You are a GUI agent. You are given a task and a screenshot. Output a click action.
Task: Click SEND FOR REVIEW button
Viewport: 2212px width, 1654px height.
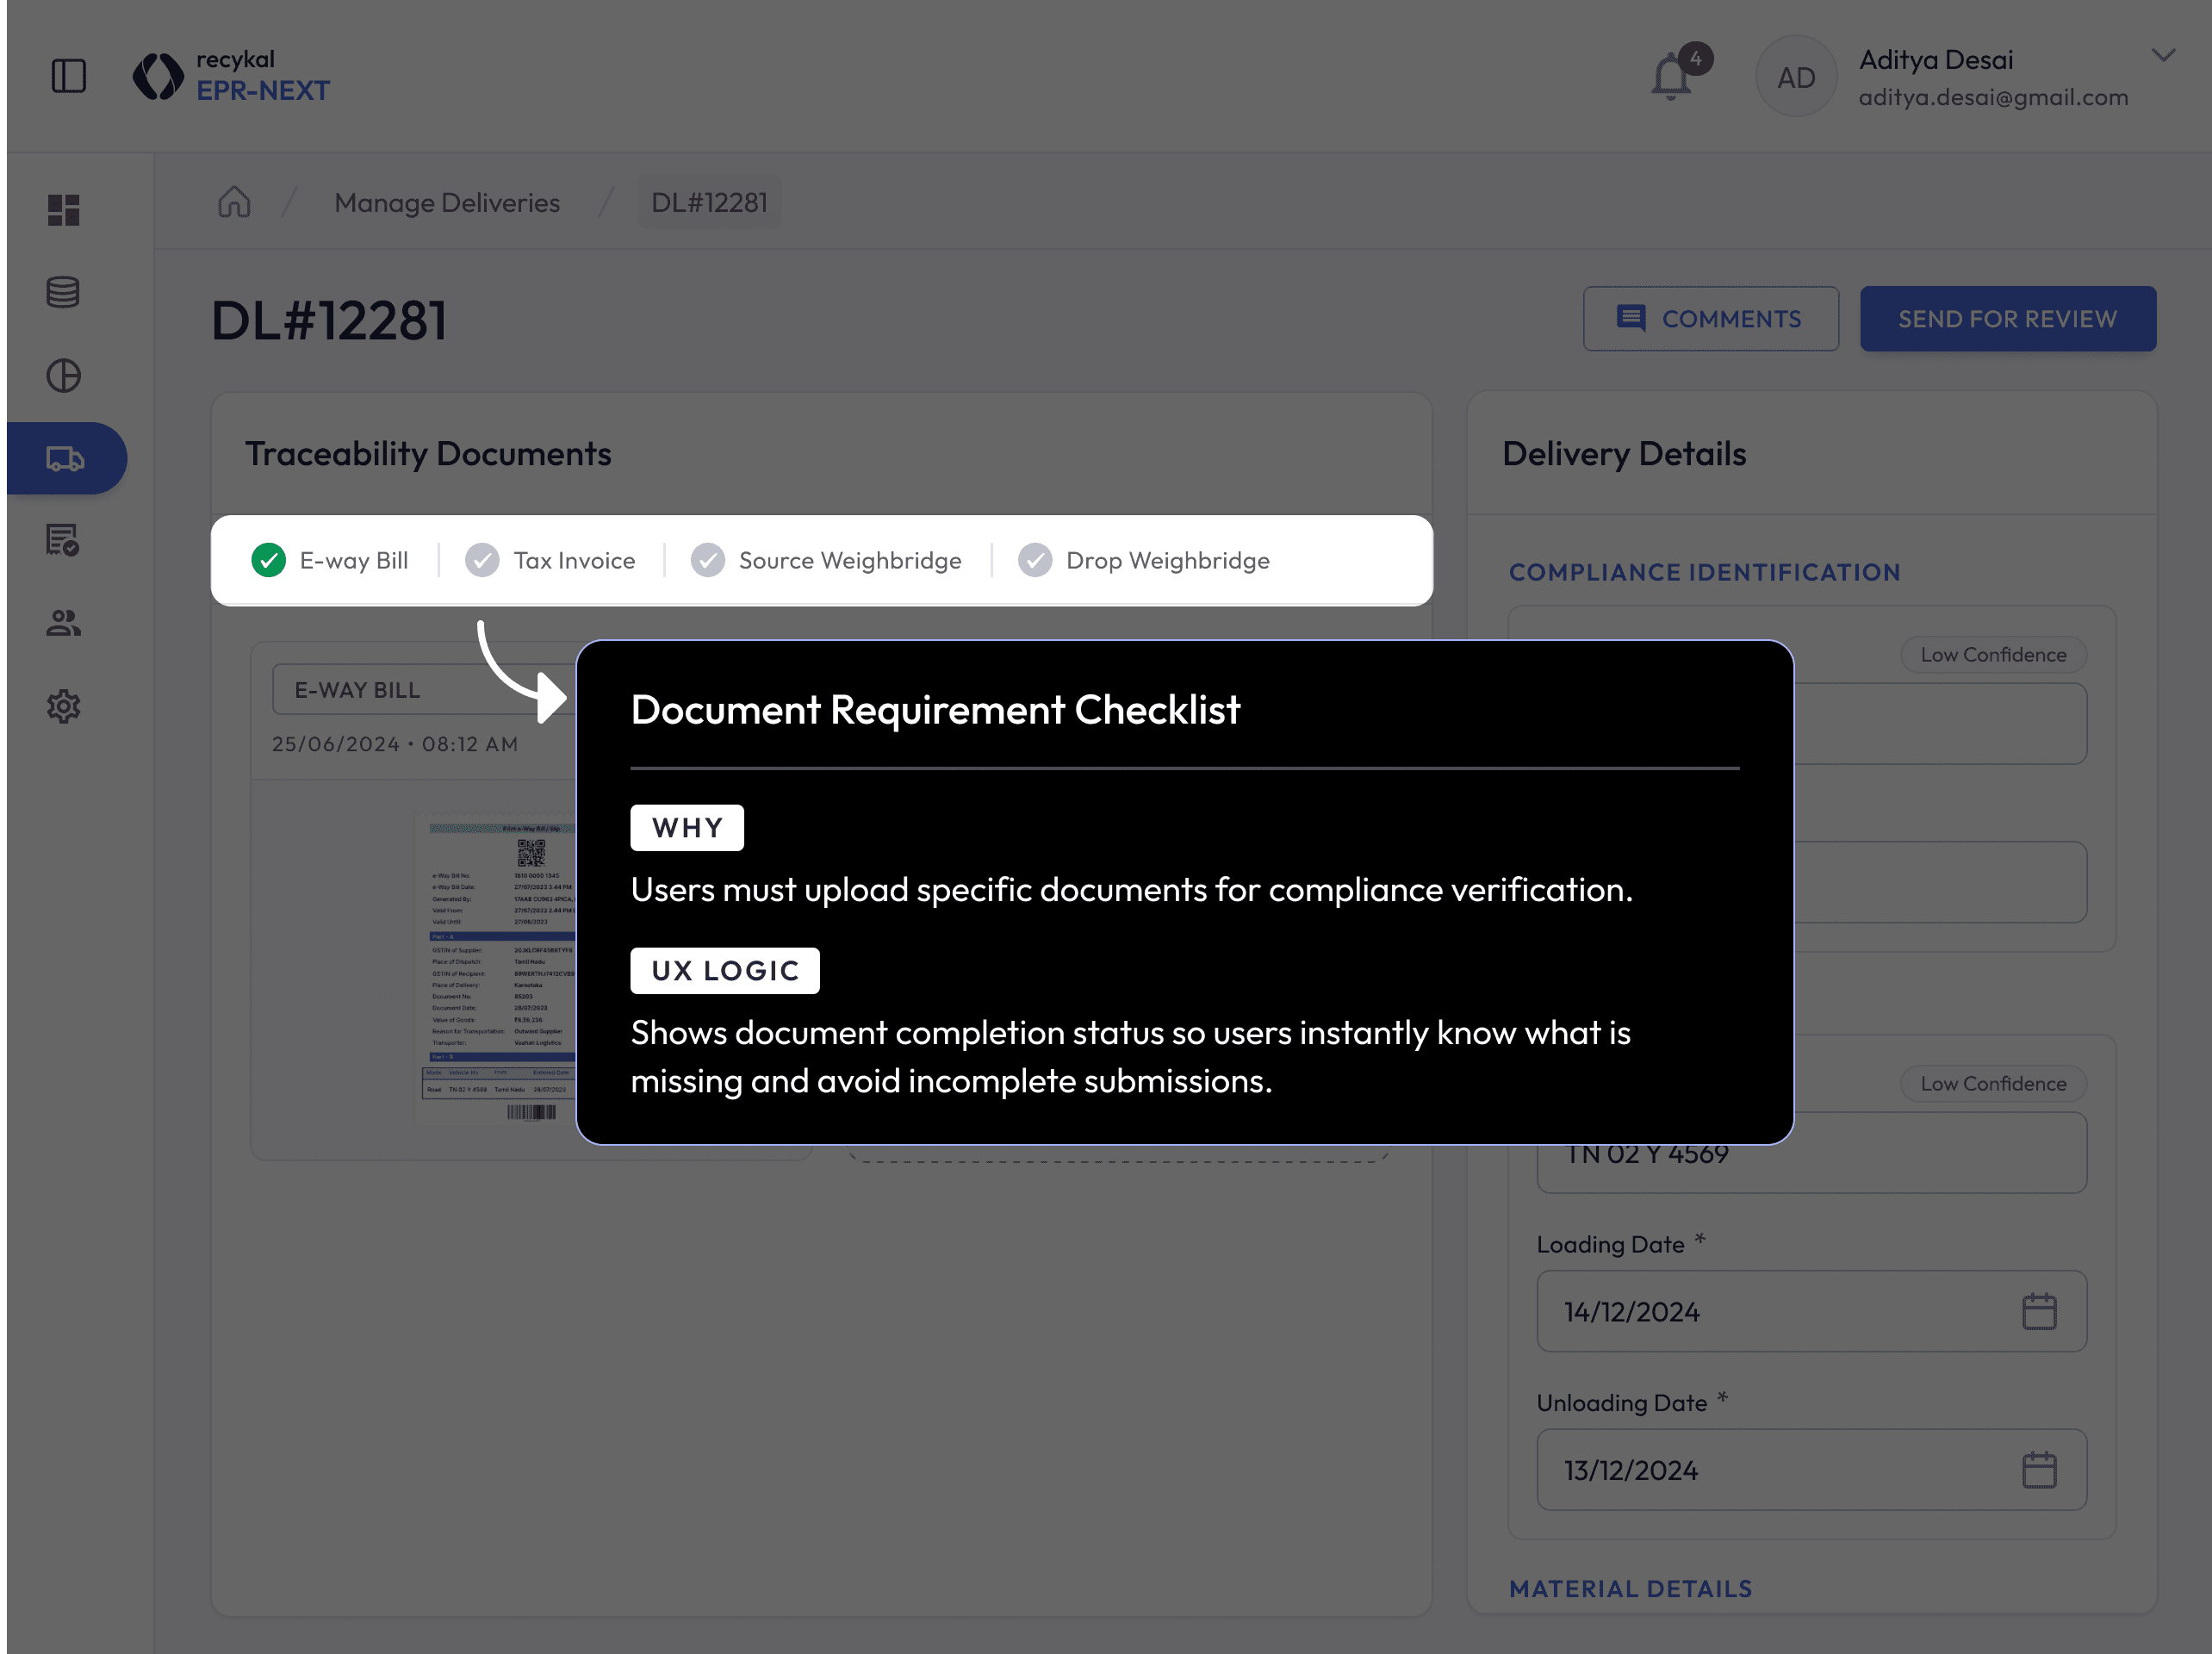pyautogui.click(x=2007, y=319)
